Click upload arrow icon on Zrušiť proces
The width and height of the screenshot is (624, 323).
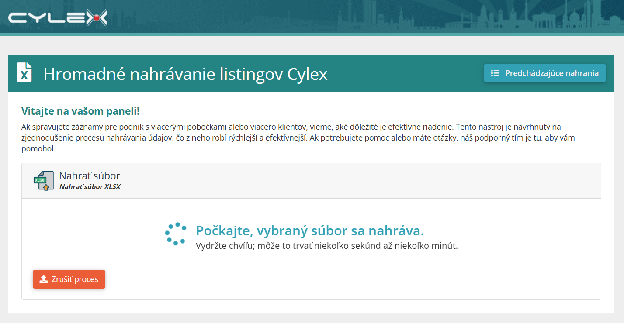44,279
